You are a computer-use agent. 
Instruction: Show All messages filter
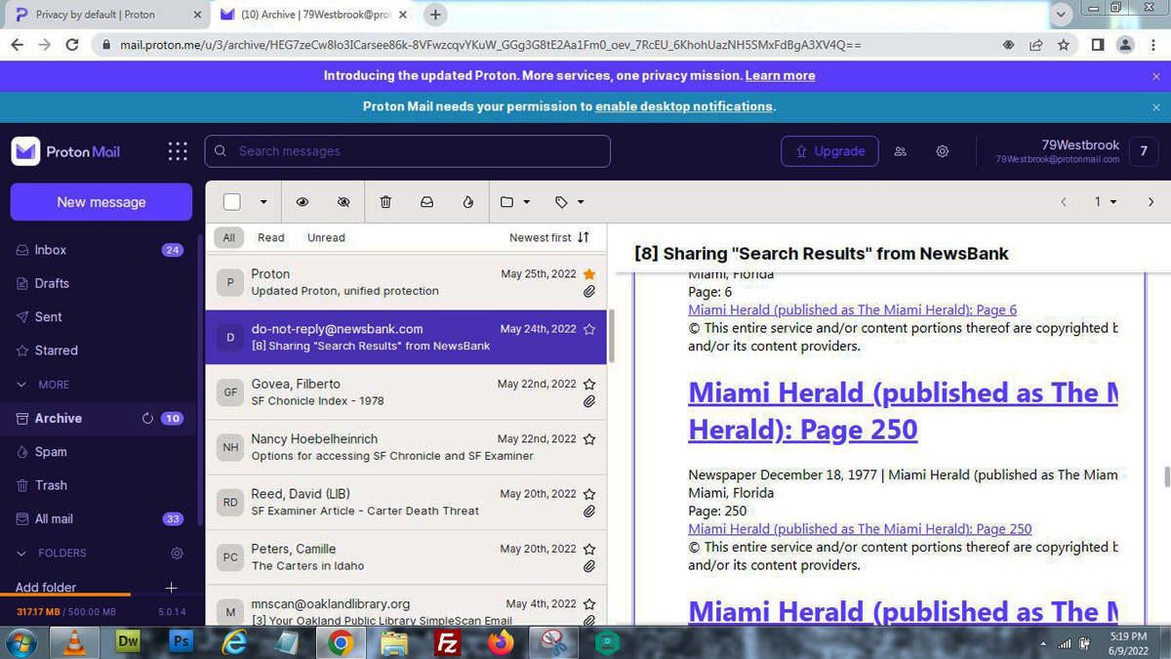pos(228,237)
